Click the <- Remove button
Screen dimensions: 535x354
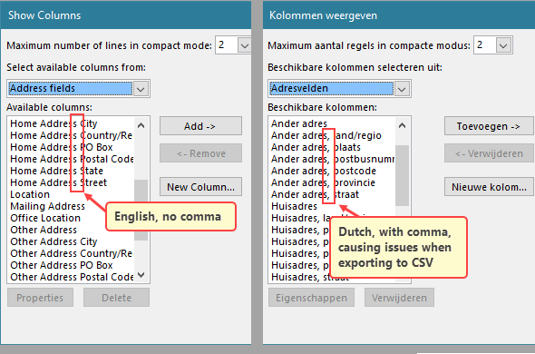(x=200, y=153)
